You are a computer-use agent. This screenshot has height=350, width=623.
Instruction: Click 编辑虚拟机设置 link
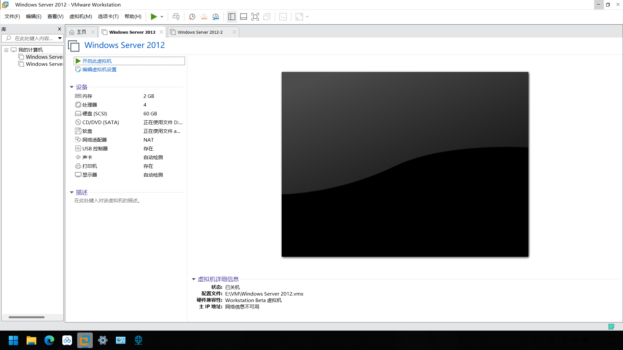point(99,69)
